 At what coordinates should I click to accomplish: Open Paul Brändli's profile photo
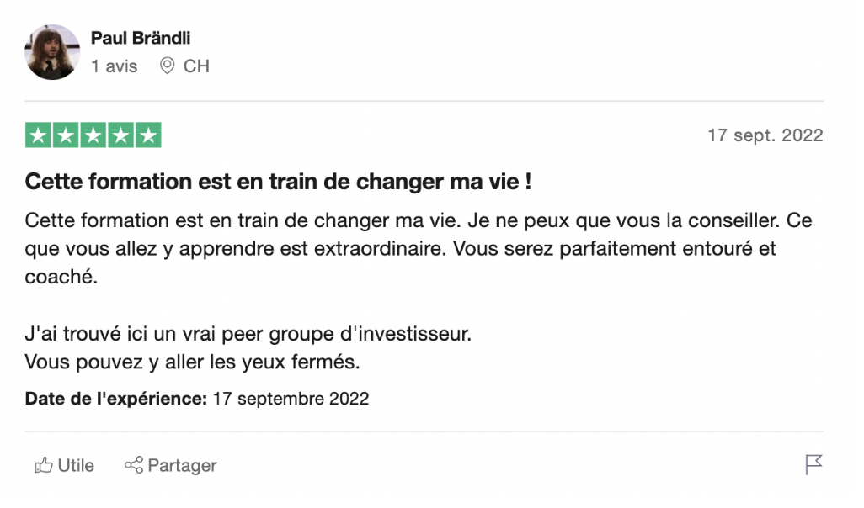52,52
